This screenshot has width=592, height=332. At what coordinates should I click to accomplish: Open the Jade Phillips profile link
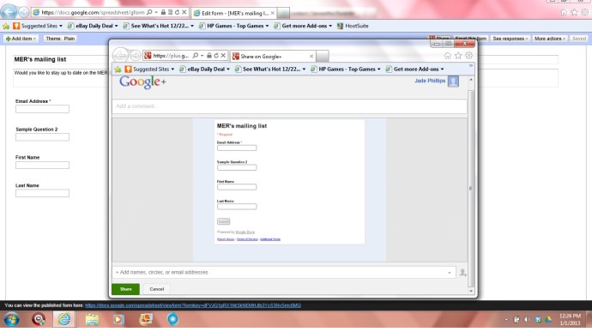(x=430, y=81)
